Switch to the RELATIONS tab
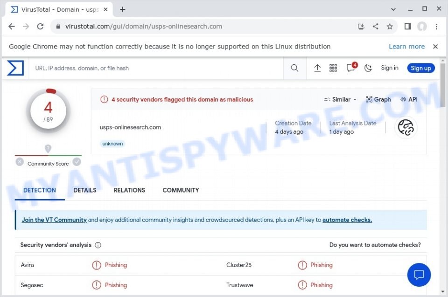The width and height of the screenshot is (448, 297). point(129,190)
